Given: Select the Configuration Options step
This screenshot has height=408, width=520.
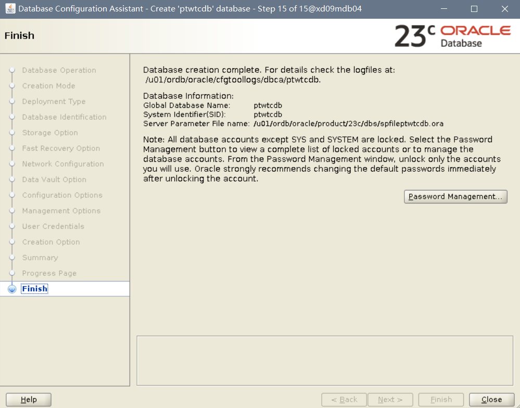Looking at the screenshot, I should pos(62,195).
